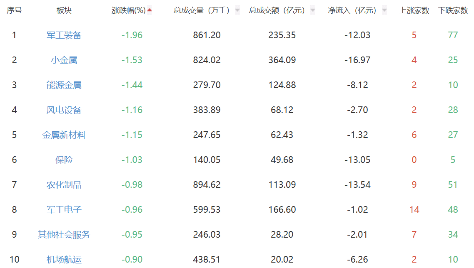Open the 农化制品 sector link
Screen dimensions: 474x268
tap(64, 185)
